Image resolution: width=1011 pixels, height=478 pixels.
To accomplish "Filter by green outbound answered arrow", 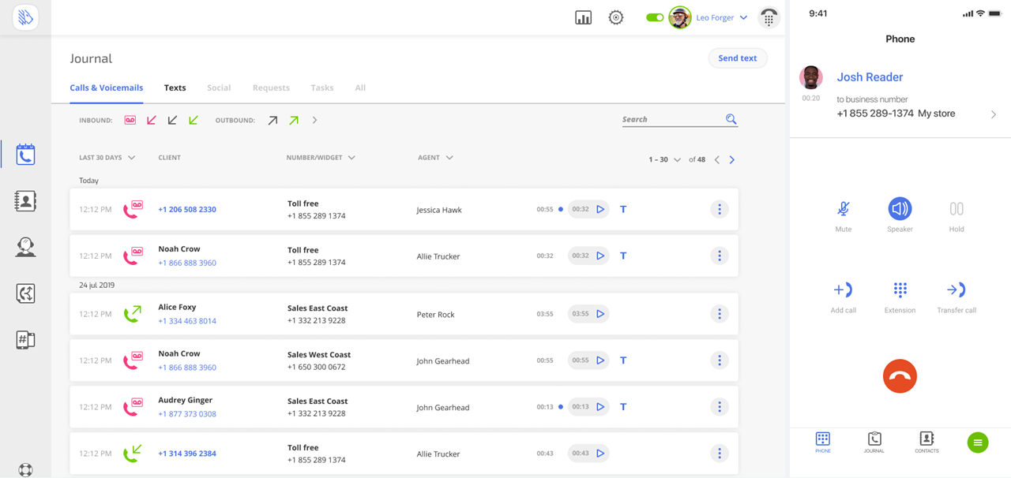I will (x=294, y=121).
